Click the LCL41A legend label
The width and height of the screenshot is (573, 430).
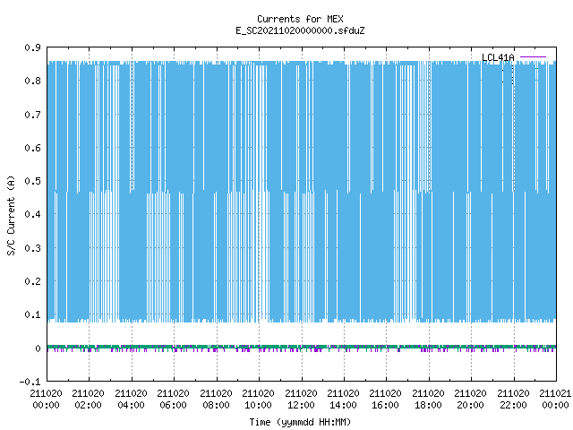click(x=498, y=57)
